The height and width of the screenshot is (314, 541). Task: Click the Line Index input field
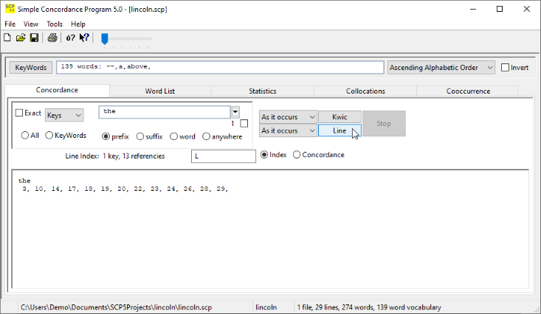(x=223, y=156)
